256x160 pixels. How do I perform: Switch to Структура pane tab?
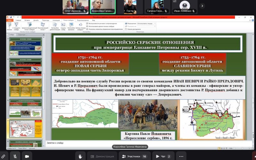[x=21, y=35]
